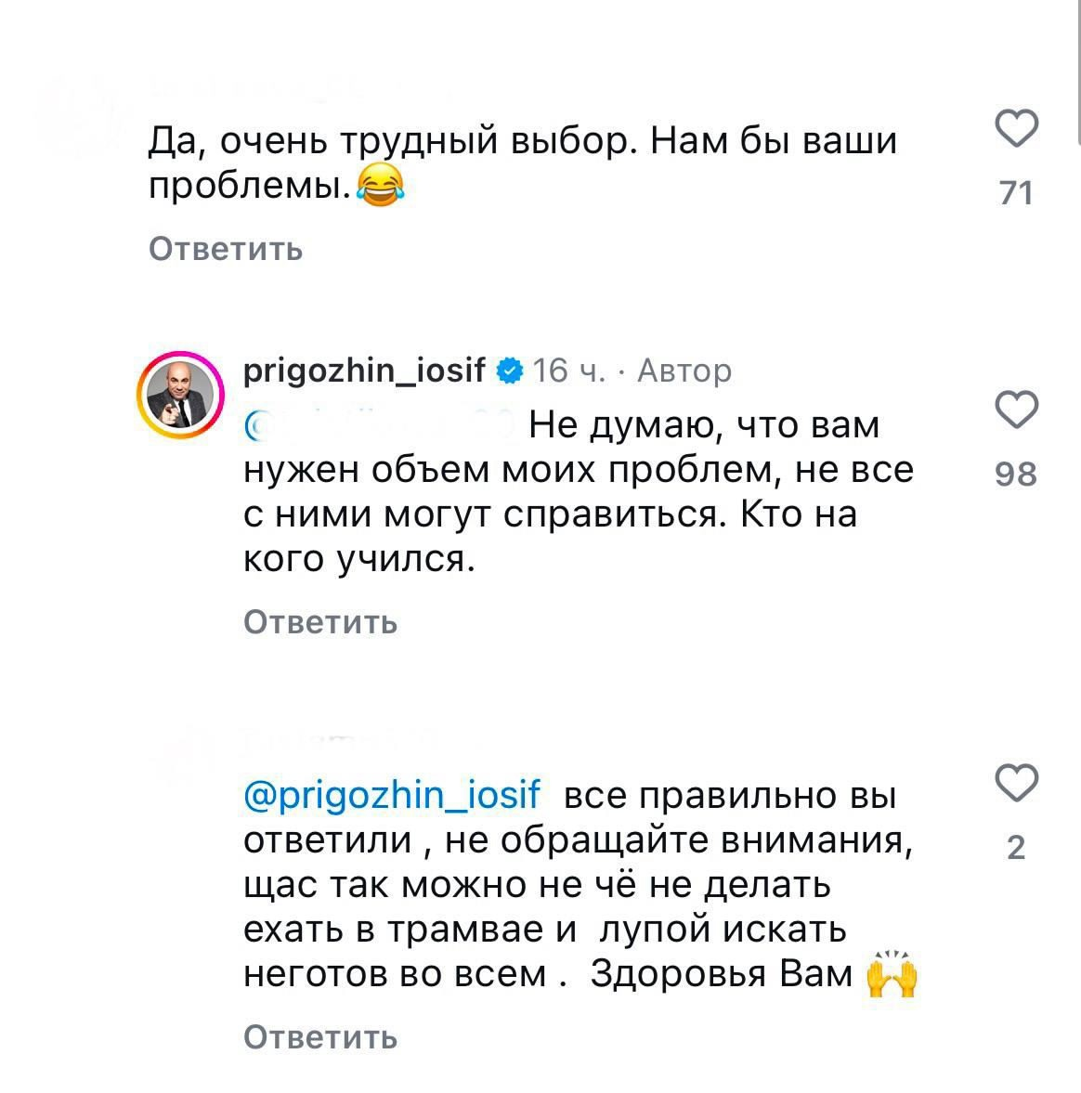Click the prigozhin_iosif username label
The height and width of the screenshot is (1093, 1081).
364,370
